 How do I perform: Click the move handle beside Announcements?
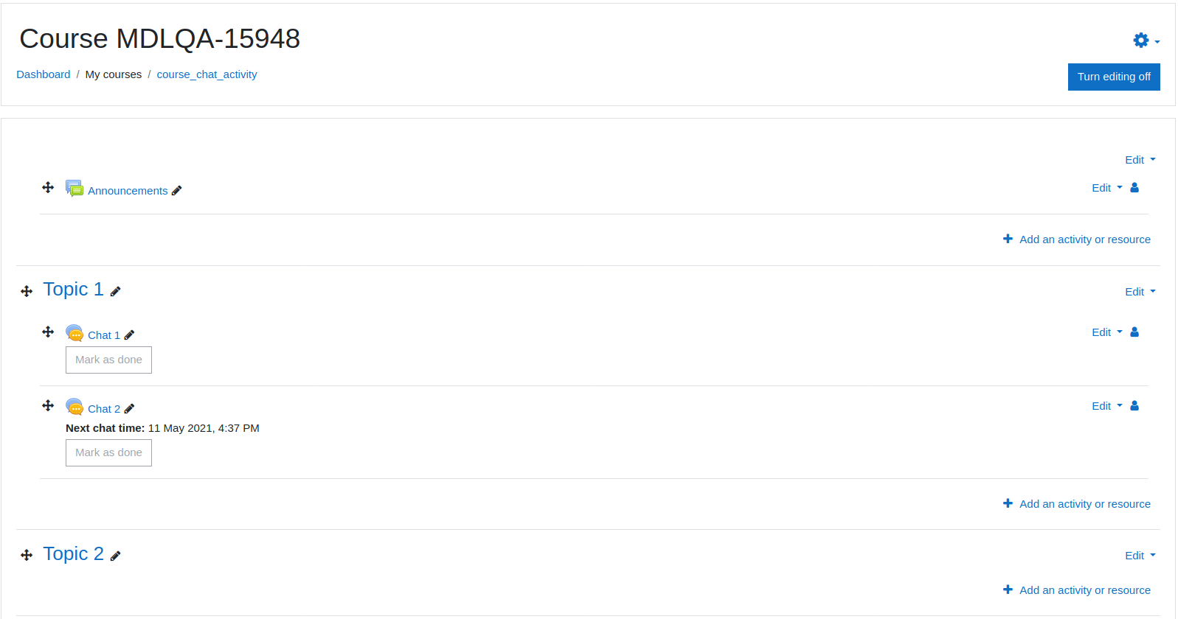click(48, 188)
